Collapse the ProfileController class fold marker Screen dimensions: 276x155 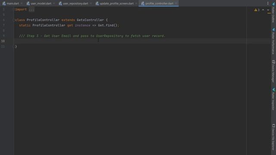click(x=14, y=20)
